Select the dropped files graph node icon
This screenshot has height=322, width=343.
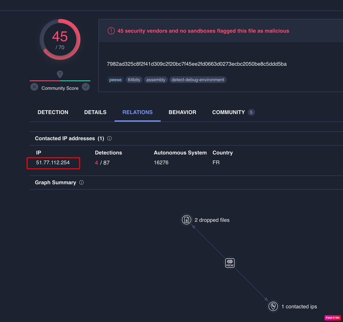187,220
